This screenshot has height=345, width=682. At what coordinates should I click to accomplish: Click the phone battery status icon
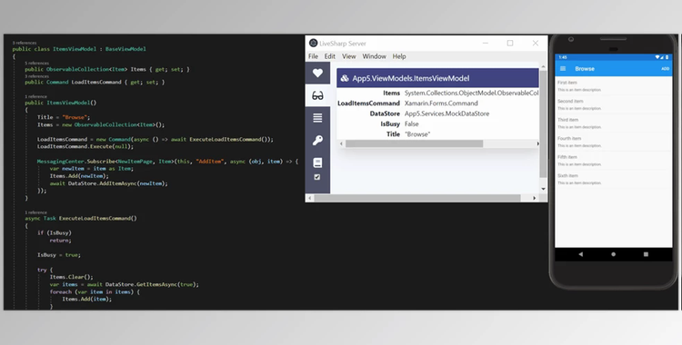667,57
